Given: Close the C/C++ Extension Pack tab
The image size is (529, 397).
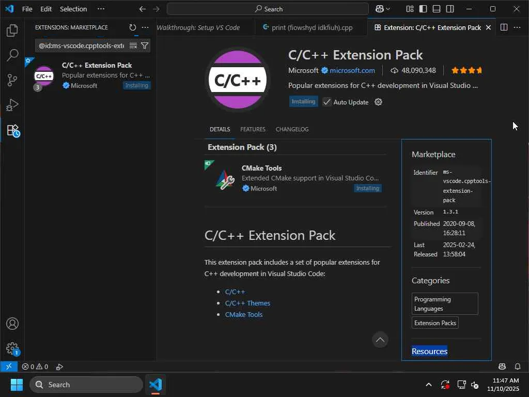Looking at the screenshot, I should (488, 28).
